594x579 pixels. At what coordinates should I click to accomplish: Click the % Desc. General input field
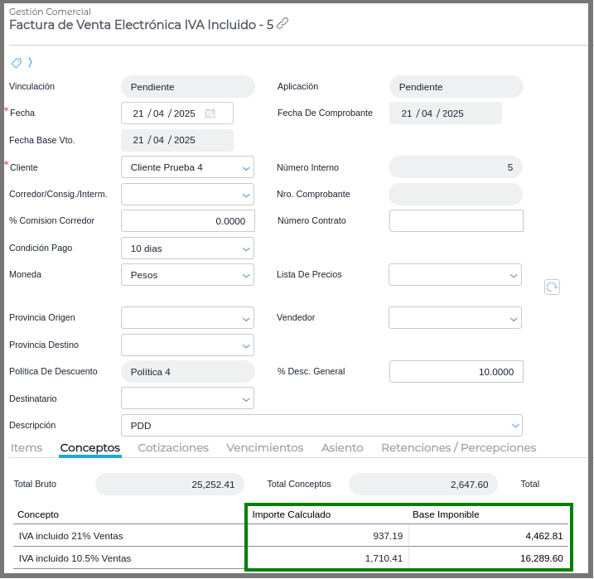point(456,372)
